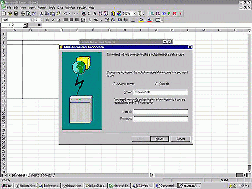Apply Currency Style dollar icon
252x189 pixels.
tap(90, 20)
